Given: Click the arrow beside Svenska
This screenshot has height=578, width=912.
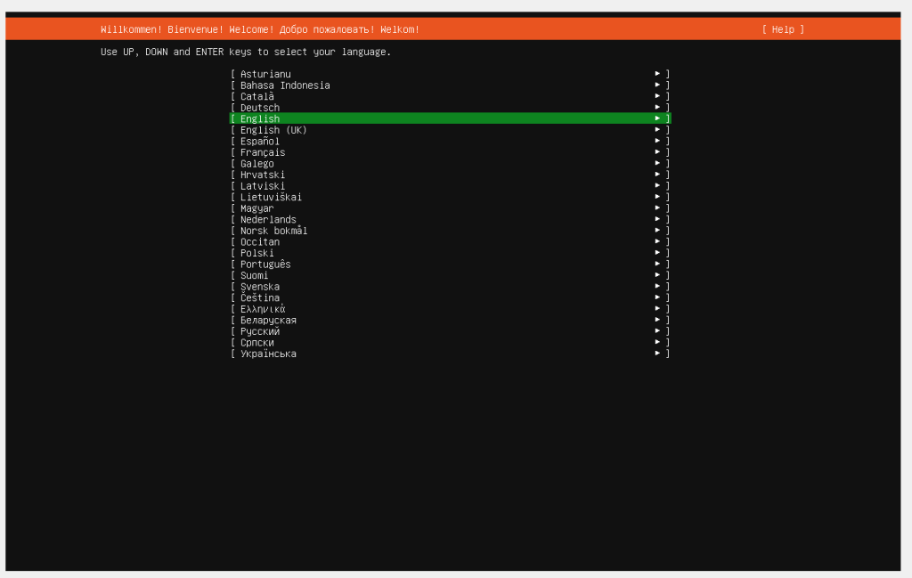Looking at the screenshot, I should 658,287.
